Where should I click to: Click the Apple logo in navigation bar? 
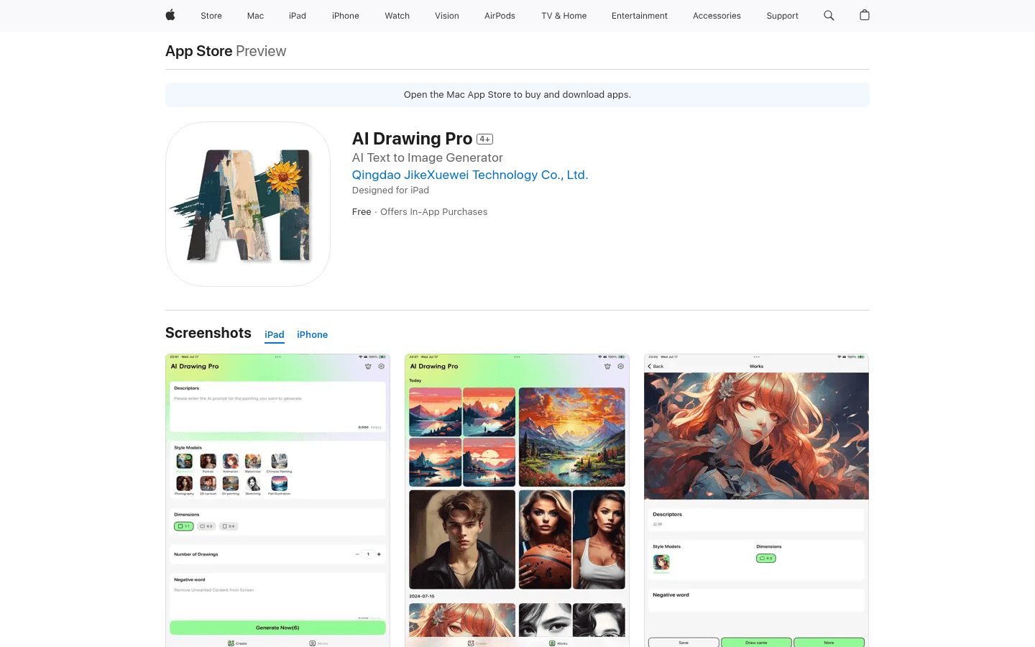170,15
